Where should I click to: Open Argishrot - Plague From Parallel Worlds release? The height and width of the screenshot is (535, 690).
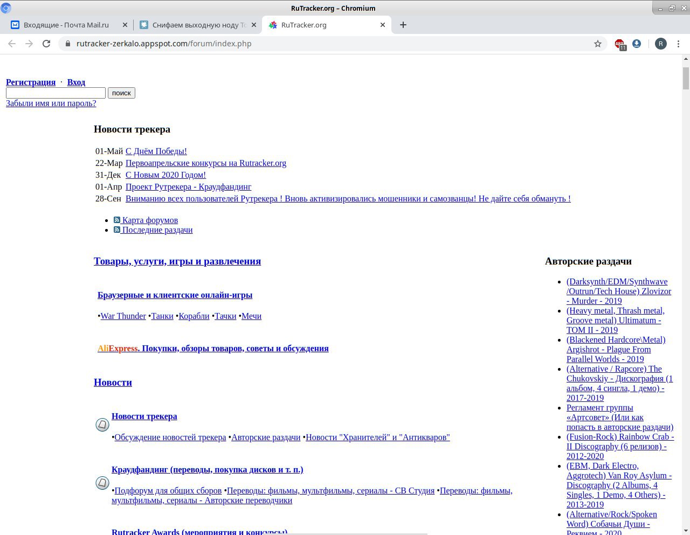(616, 350)
